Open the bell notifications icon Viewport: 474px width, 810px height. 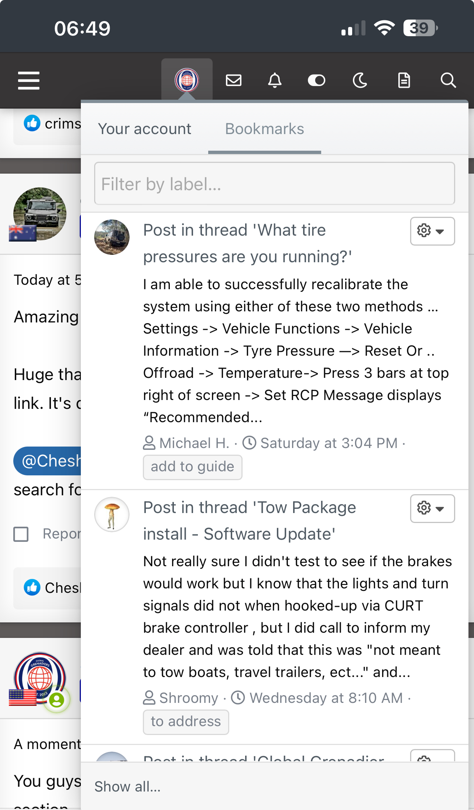[275, 80]
